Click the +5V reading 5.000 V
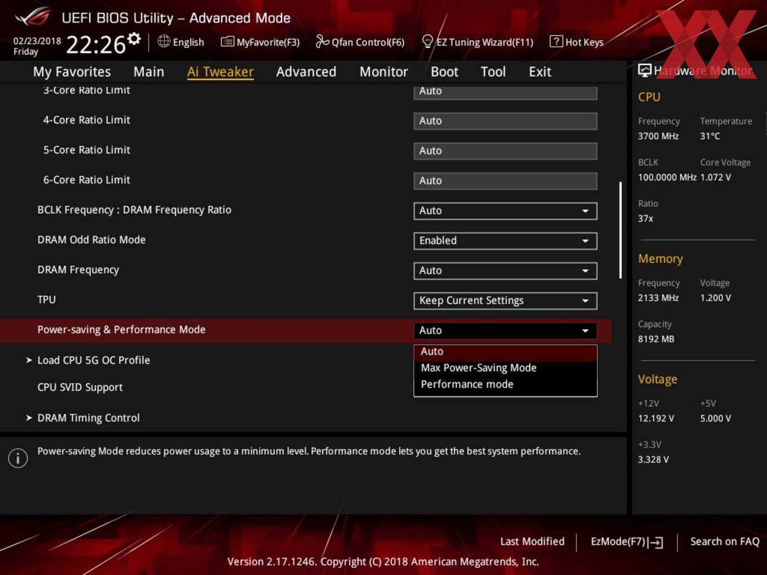767x575 pixels. (716, 418)
